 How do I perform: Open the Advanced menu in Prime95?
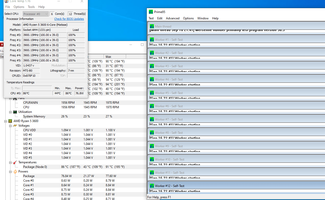pyautogui.click(x=173, y=18)
